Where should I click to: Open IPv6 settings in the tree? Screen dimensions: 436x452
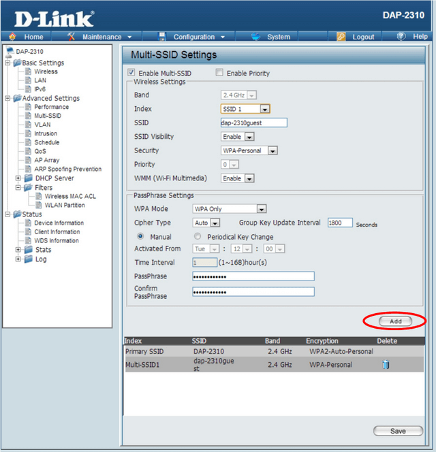40,89
